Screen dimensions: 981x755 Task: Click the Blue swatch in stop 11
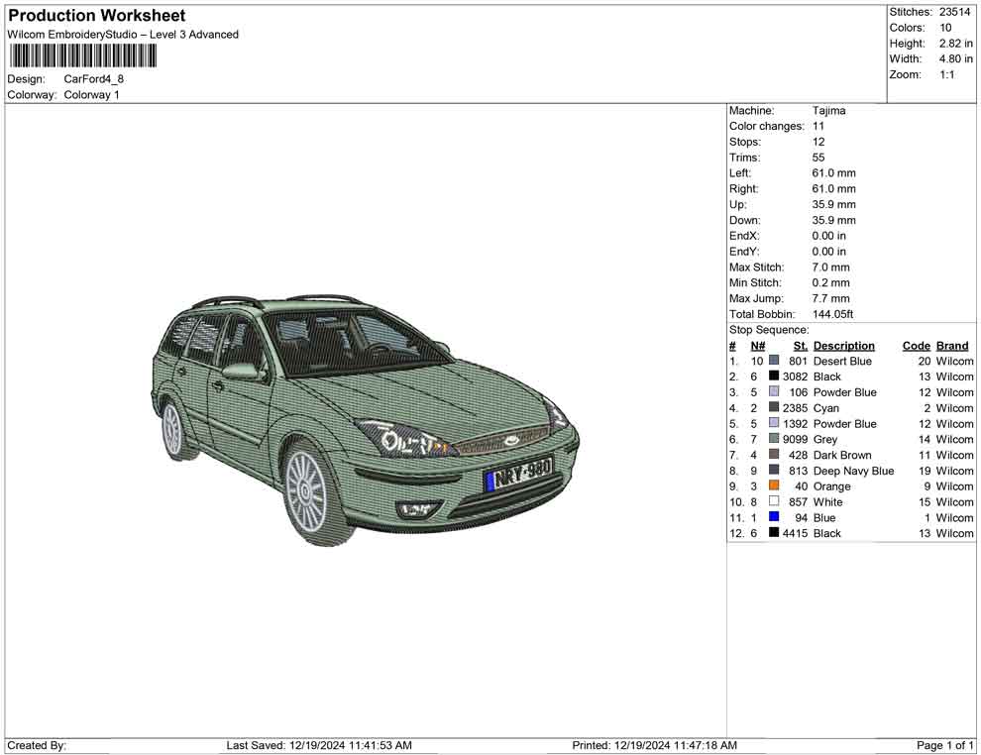(774, 517)
